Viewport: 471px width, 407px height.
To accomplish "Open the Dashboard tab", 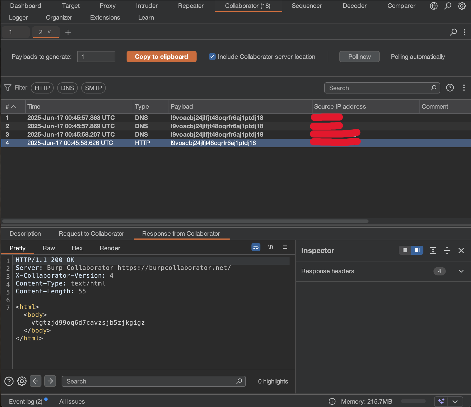I will point(25,6).
